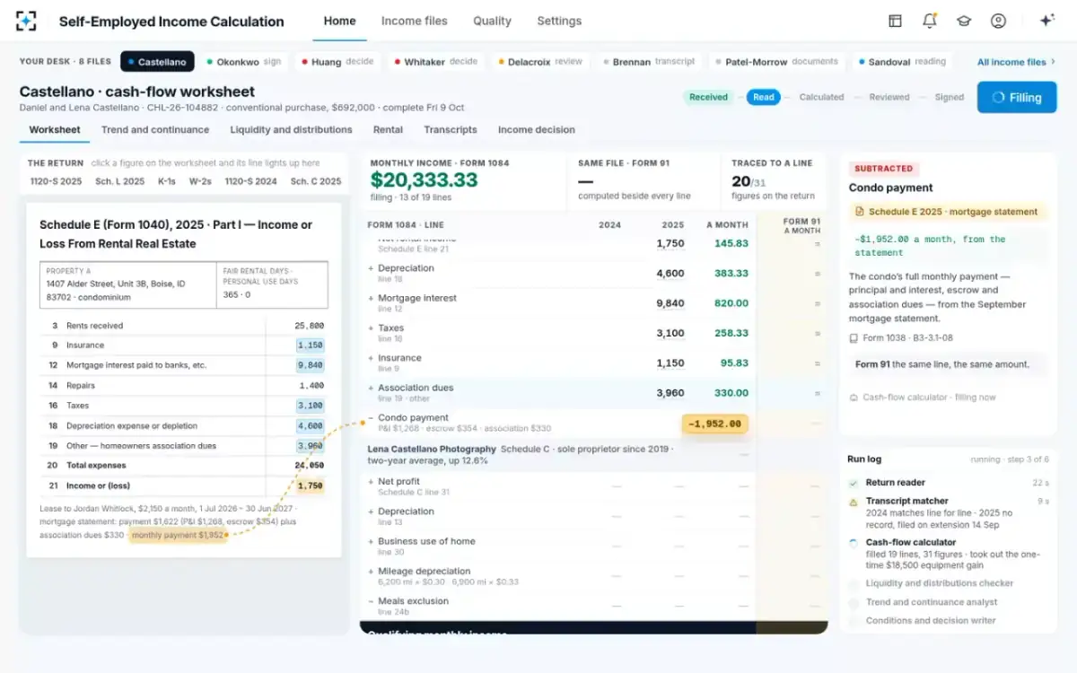Click the monthly payment $1,952 highlight
Screen dimensions: 1077x673
(x=177, y=535)
